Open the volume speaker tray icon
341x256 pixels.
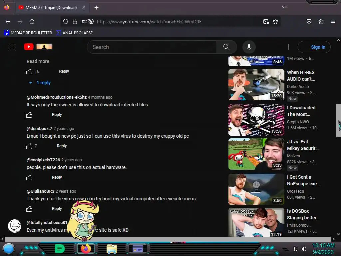tap(304, 249)
